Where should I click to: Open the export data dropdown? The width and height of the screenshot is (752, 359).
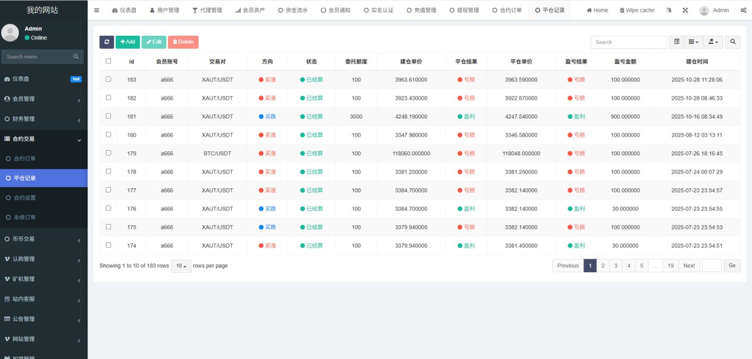(x=714, y=42)
